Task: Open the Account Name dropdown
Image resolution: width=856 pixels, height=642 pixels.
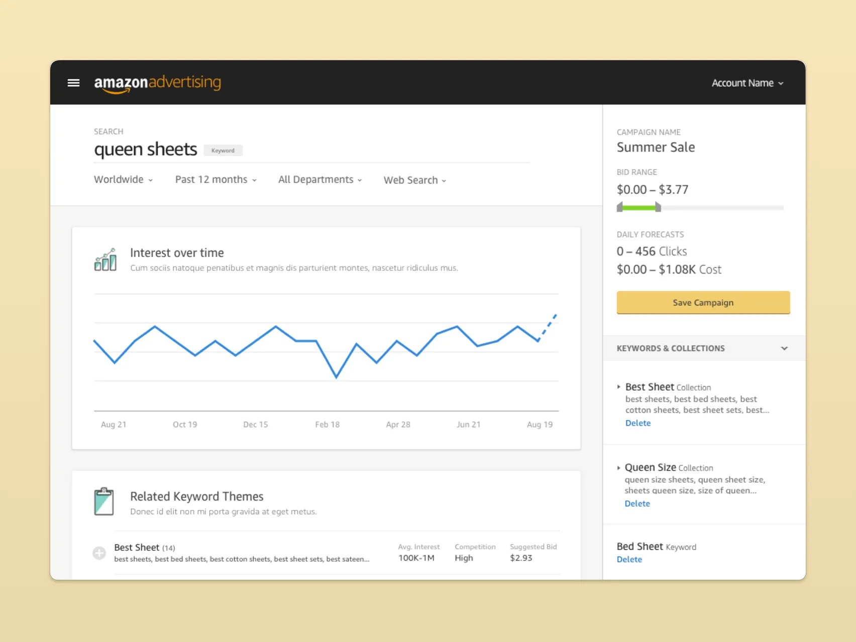Action: [x=747, y=83]
